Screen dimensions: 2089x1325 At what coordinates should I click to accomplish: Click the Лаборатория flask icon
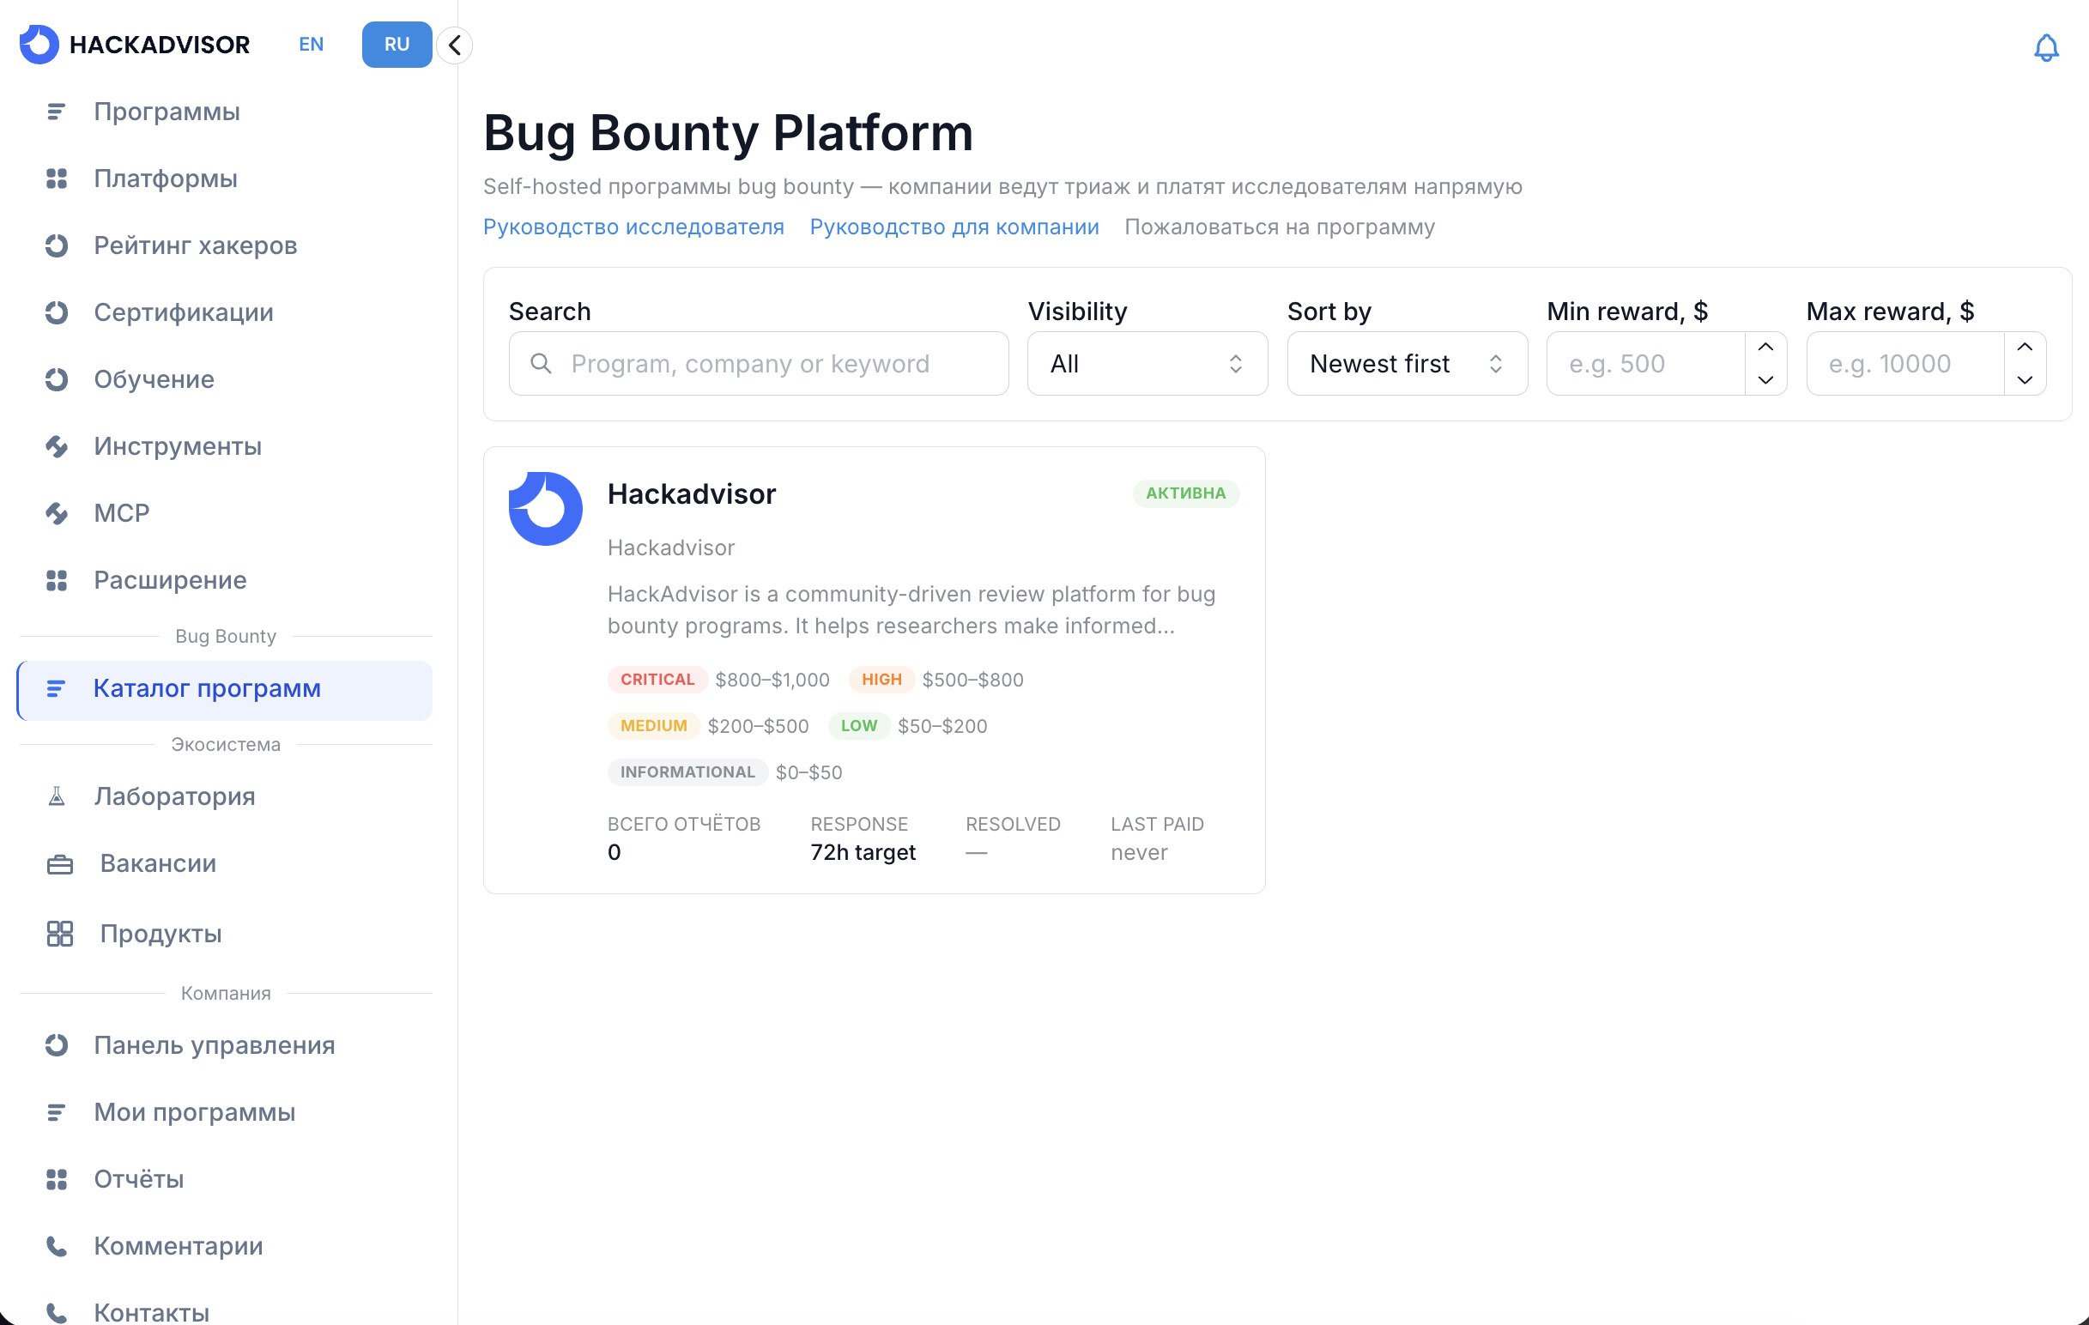pyautogui.click(x=57, y=796)
